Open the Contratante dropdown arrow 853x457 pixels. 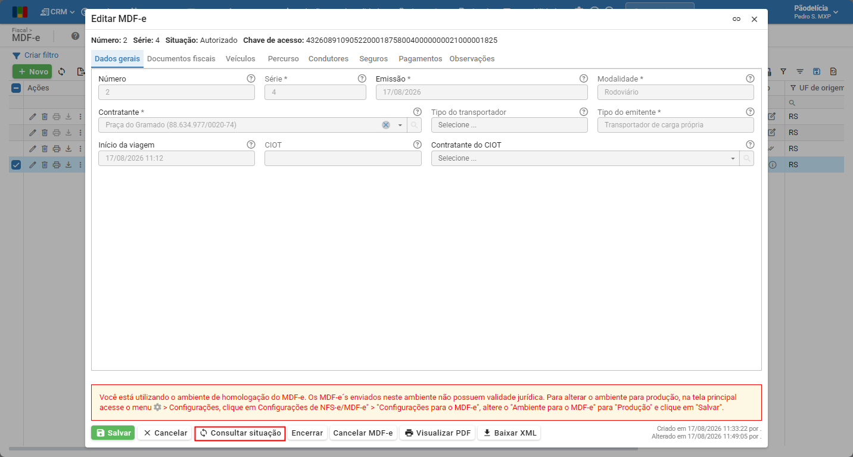click(400, 125)
